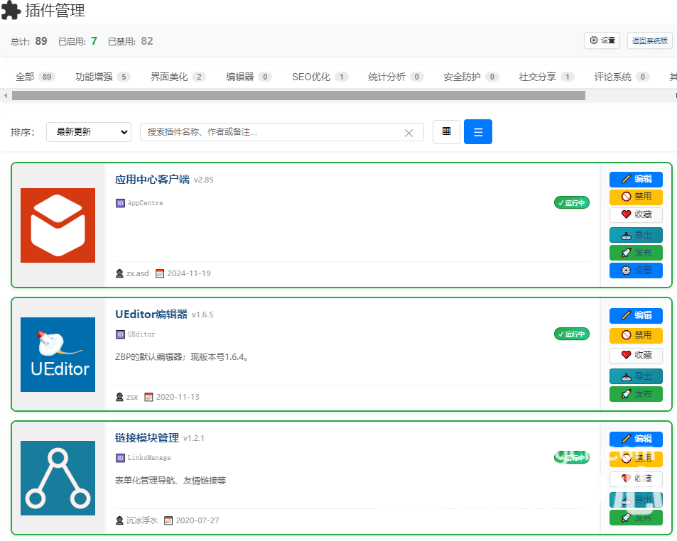Image resolution: width=677 pixels, height=541 pixels.
Task: Disable the 应用中心客户端 plugin
Action: click(636, 197)
